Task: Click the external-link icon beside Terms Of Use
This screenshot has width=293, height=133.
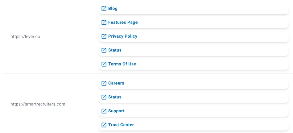Action: tap(104, 64)
